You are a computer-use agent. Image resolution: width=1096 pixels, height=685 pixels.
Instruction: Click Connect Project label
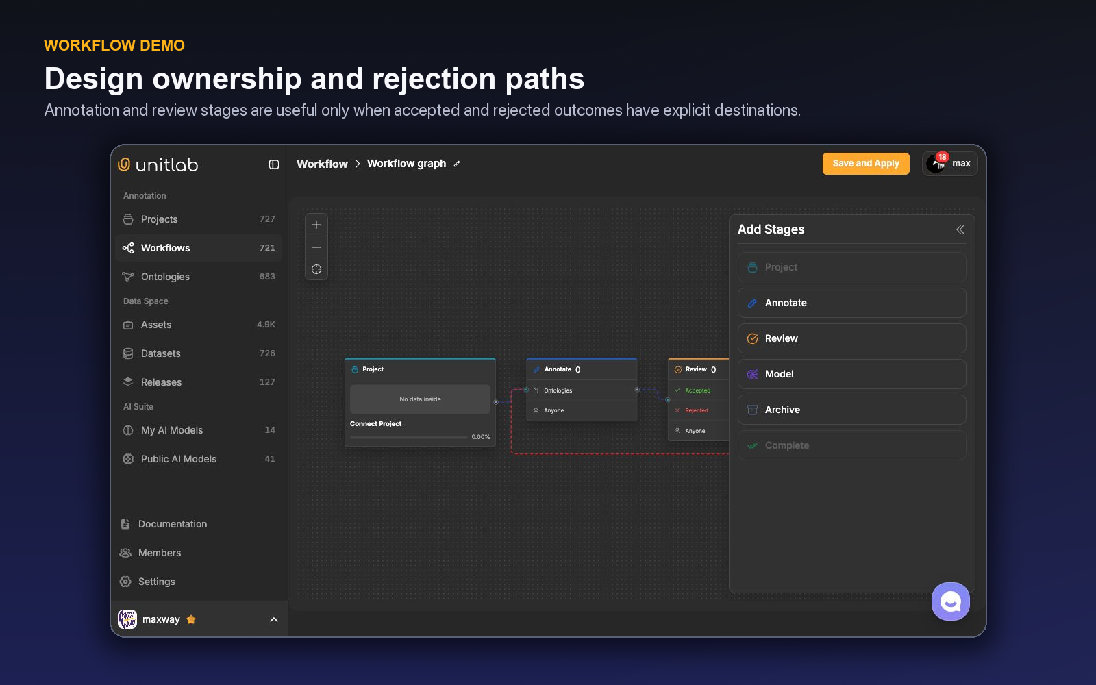point(375,424)
